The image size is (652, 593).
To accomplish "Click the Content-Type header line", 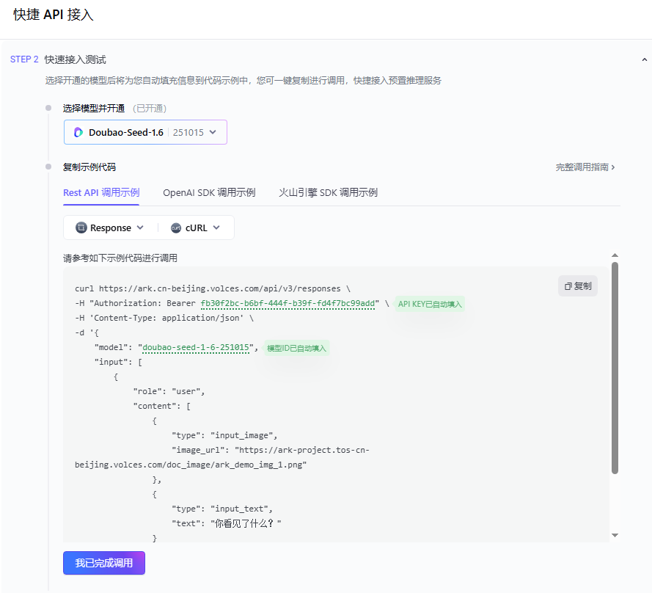I will [x=164, y=318].
